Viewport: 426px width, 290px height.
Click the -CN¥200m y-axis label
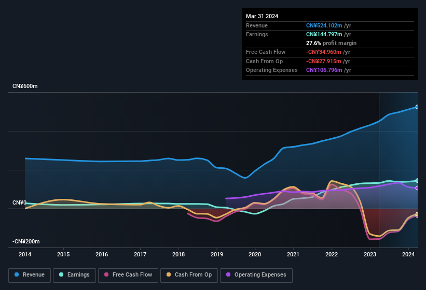pyautogui.click(x=26, y=241)
